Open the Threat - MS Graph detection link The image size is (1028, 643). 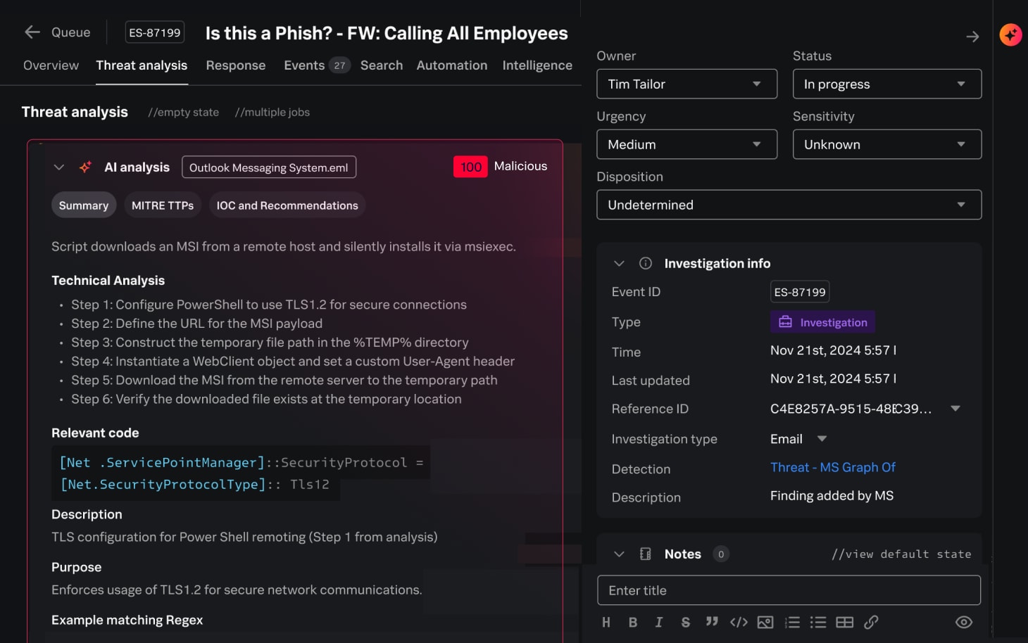833,467
